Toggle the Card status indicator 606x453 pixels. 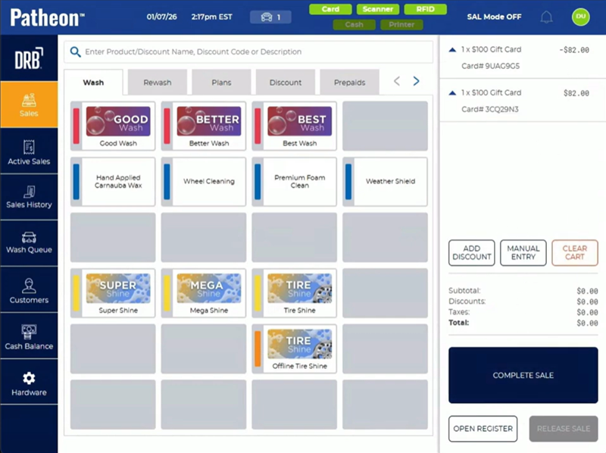click(330, 9)
